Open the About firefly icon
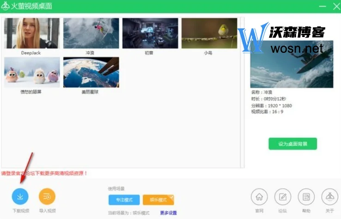This screenshot has height=219, width=341. click(330, 197)
